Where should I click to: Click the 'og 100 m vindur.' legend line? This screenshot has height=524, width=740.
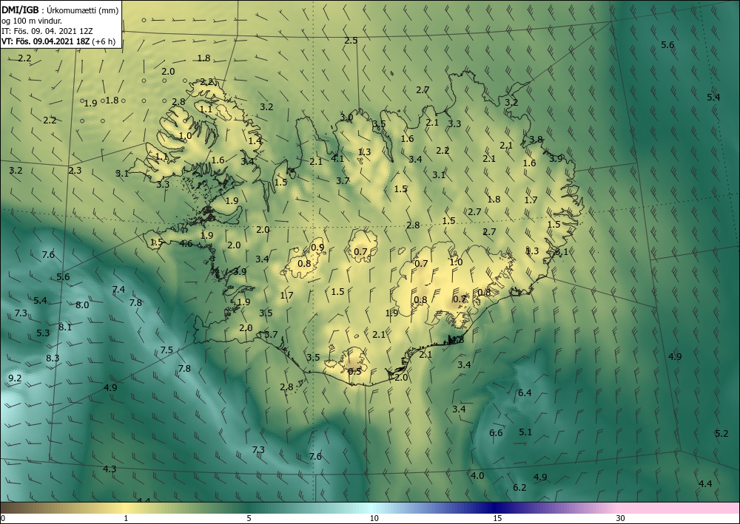(32, 20)
